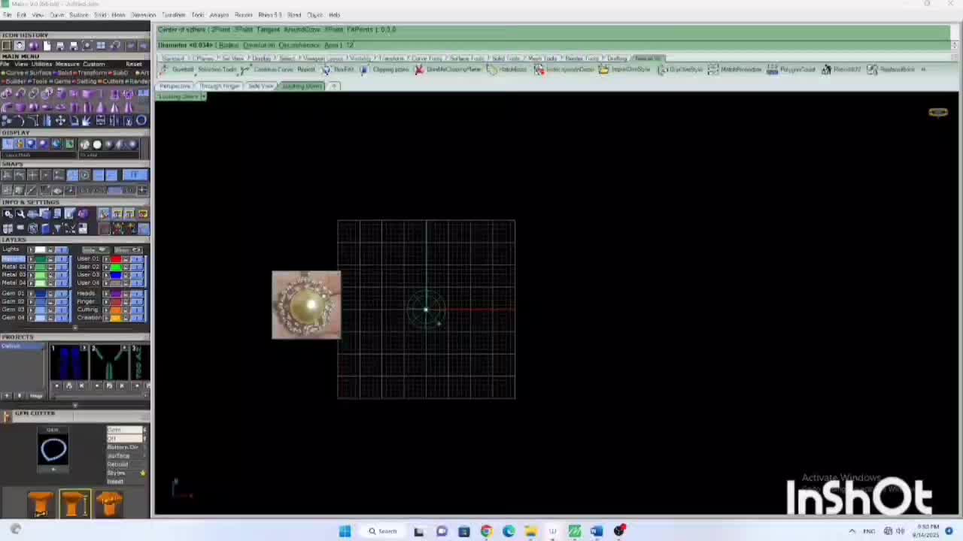Collapse the Layers panel bottom arrow
963x541 pixels.
click(74, 328)
